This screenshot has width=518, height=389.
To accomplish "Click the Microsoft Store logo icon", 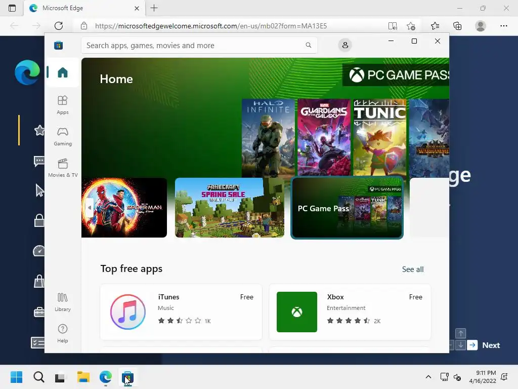I will point(59,45).
